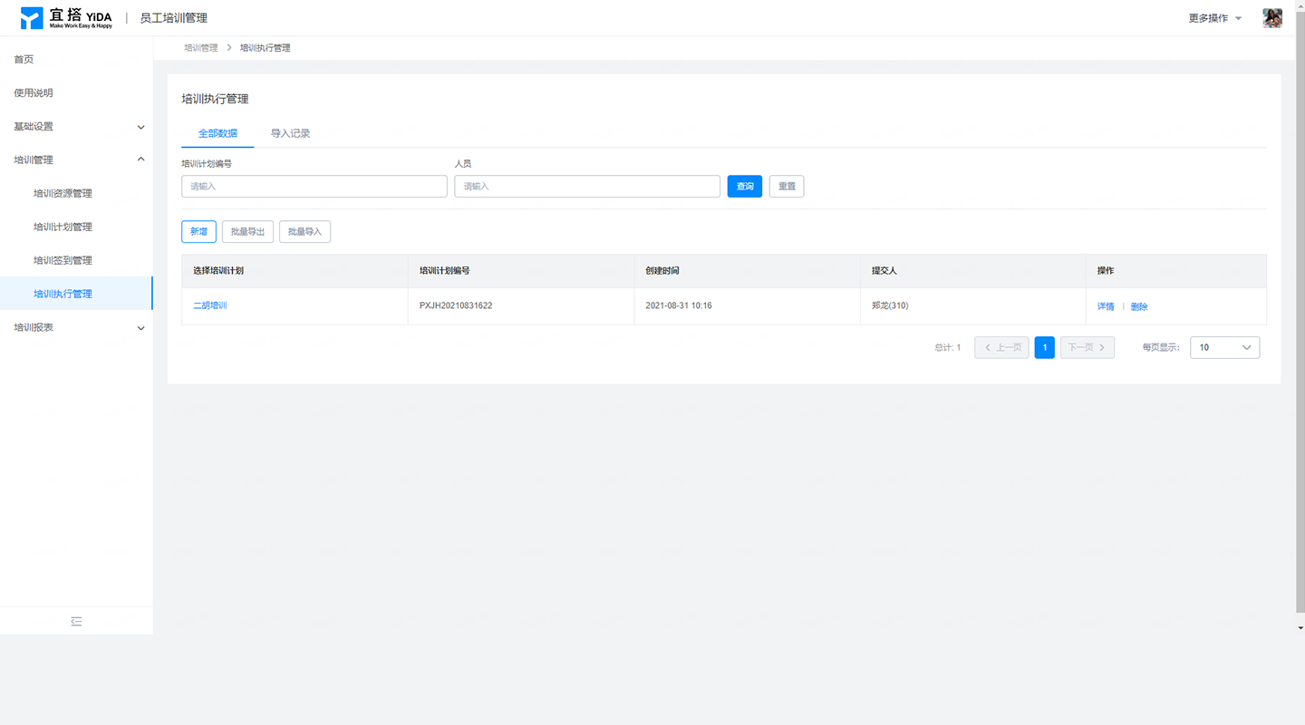This screenshot has height=725, width=1305.
Task: Focus the 人员 input field
Action: pyautogui.click(x=587, y=186)
